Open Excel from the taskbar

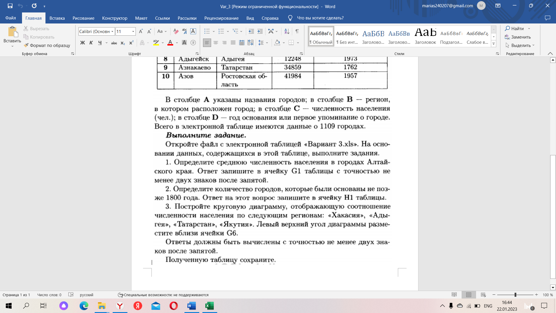tap(209, 306)
